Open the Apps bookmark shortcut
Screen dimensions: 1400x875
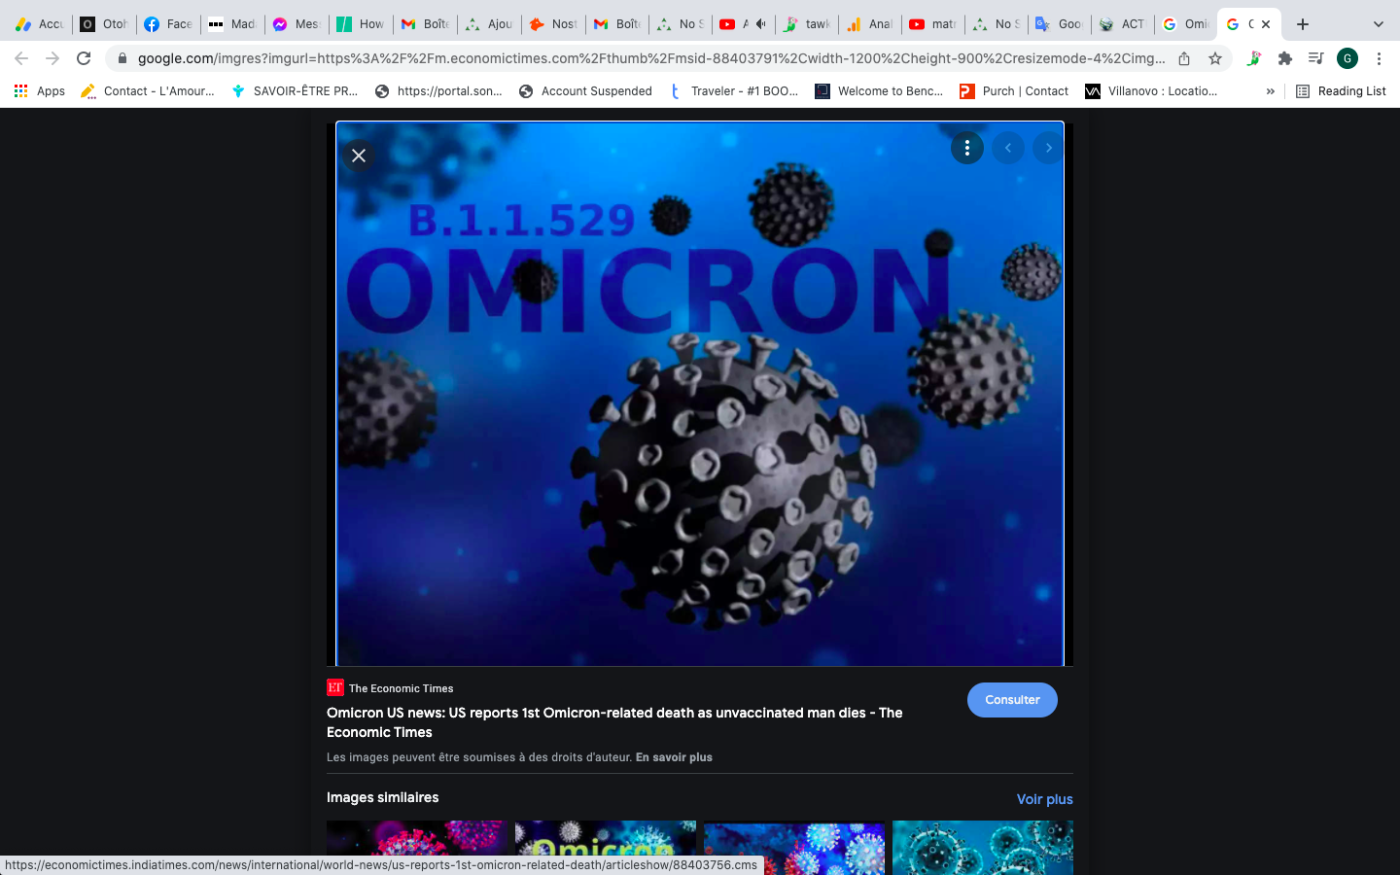(40, 91)
